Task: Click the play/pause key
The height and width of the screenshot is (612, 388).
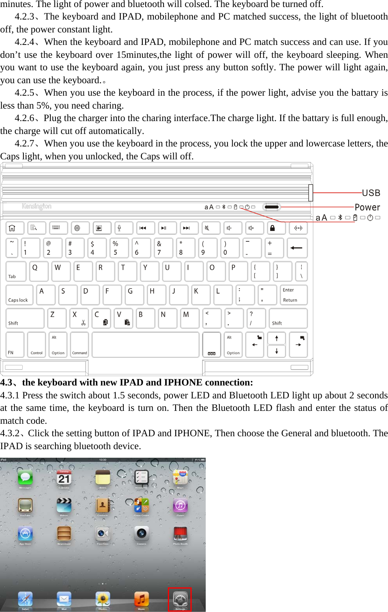Action: point(167,228)
